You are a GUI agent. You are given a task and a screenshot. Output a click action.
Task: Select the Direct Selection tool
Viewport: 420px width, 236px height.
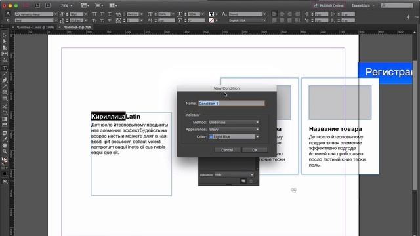[5, 41]
